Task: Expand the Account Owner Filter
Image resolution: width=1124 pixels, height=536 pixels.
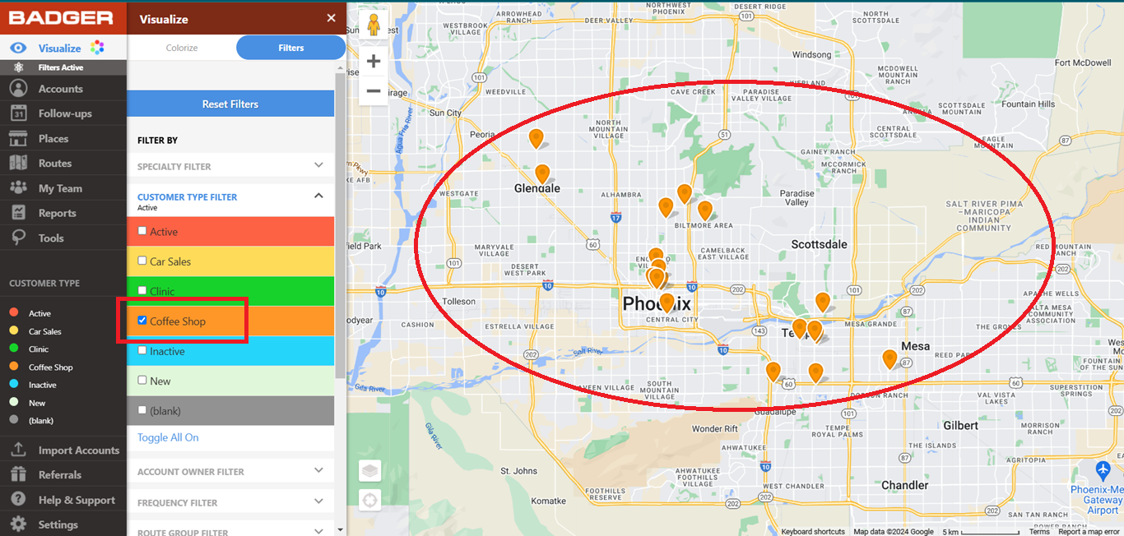Action: 230,471
